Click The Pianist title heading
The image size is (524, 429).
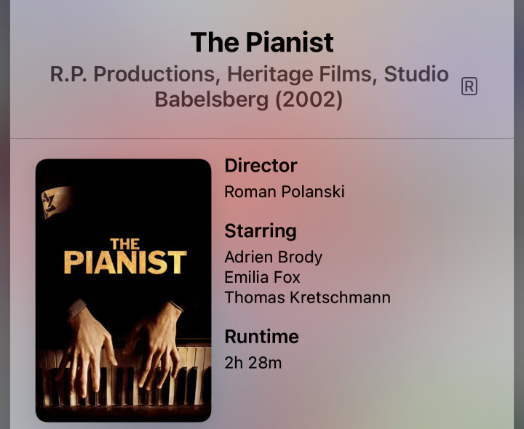[x=262, y=42]
